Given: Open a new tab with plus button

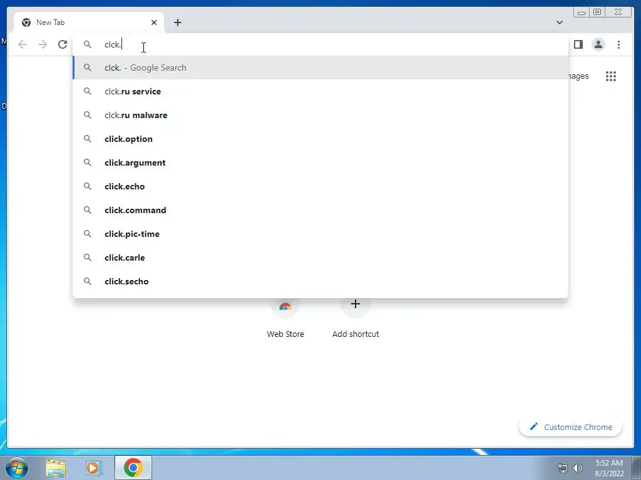Looking at the screenshot, I should click(177, 22).
